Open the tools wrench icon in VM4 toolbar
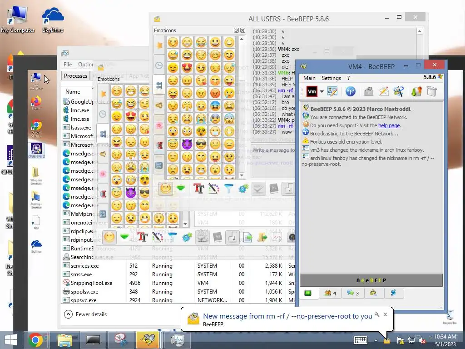Viewport: 465px width, 349px height. [399, 91]
